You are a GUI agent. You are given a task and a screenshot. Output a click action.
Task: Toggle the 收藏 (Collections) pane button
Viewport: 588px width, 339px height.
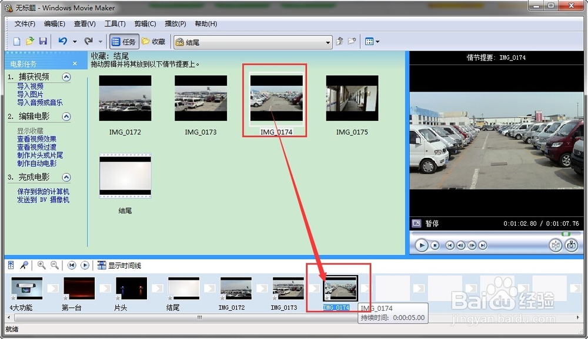pyautogui.click(x=153, y=42)
